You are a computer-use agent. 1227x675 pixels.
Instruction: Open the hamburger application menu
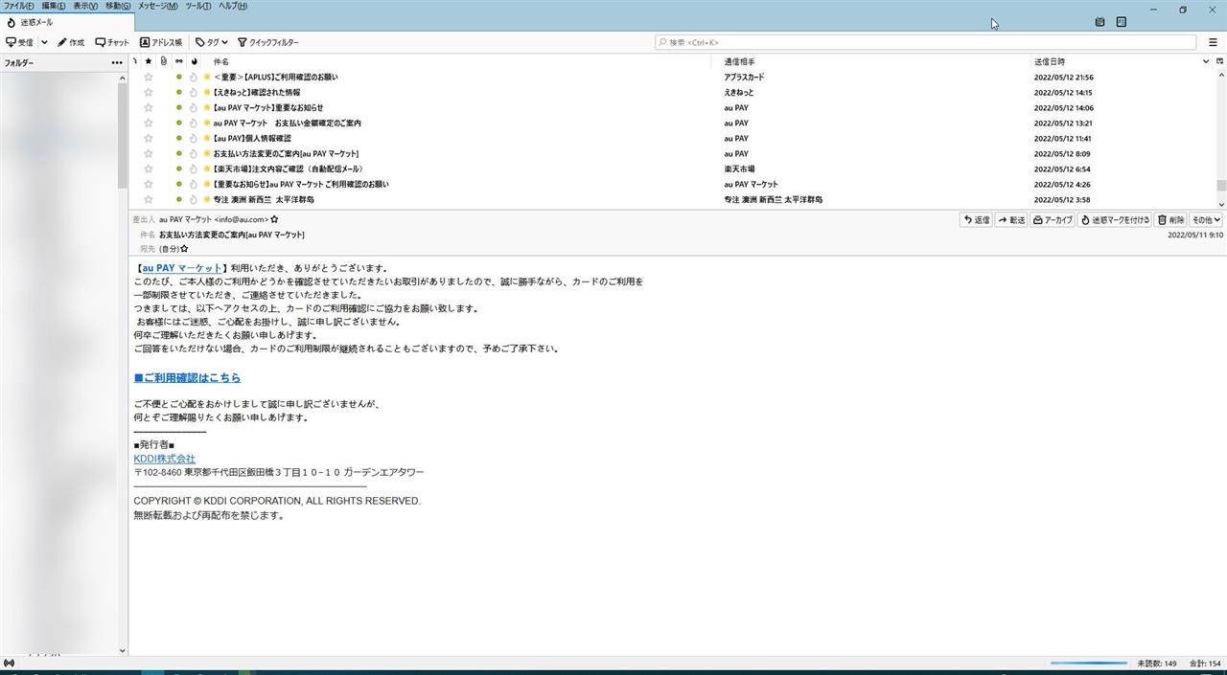point(1213,42)
